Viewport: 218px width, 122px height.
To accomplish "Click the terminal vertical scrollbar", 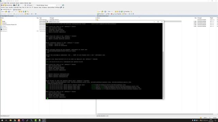I will 163,61.
